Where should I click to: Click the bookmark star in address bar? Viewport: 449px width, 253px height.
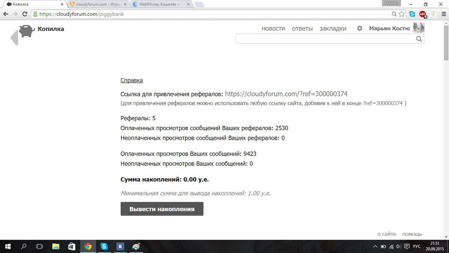(x=402, y=14)
